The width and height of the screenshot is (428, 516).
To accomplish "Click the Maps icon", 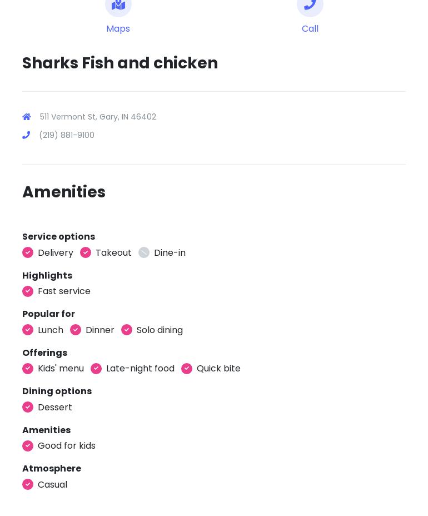I will click(118, 6).
